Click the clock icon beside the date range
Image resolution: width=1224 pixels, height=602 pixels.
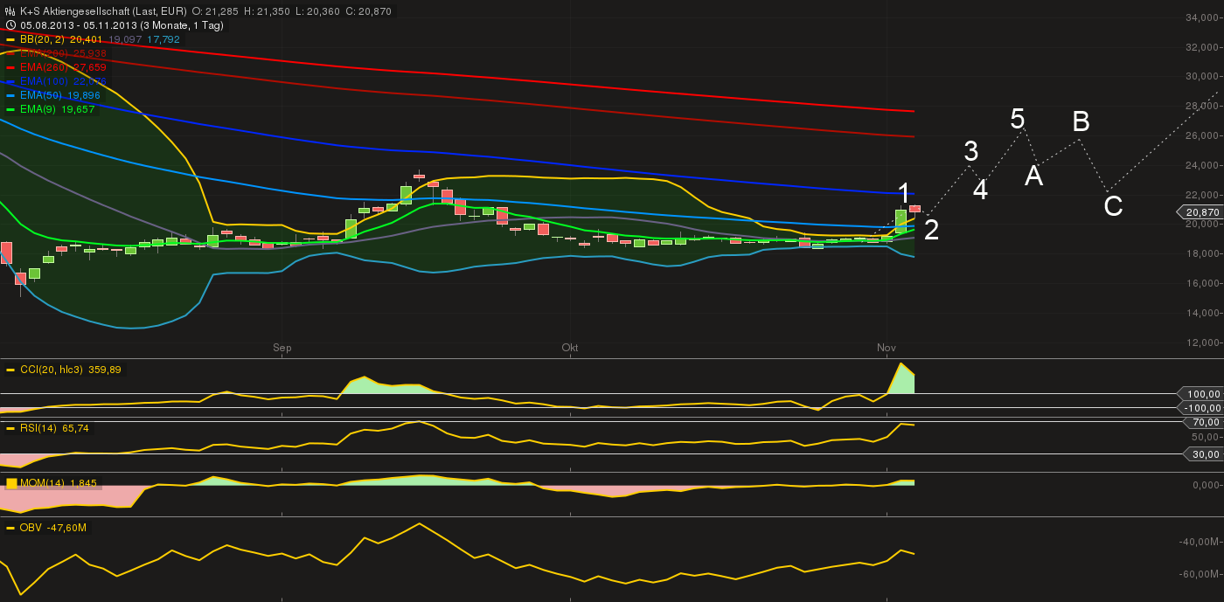coord(10,25)
